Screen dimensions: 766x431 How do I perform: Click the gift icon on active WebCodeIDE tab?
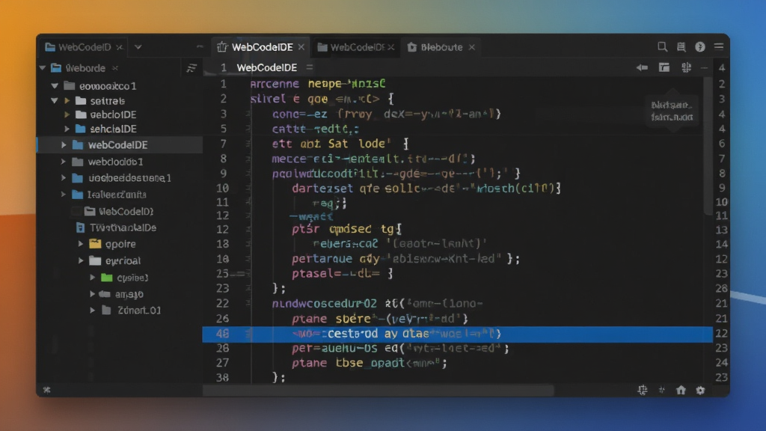click(x=222, y=47)
